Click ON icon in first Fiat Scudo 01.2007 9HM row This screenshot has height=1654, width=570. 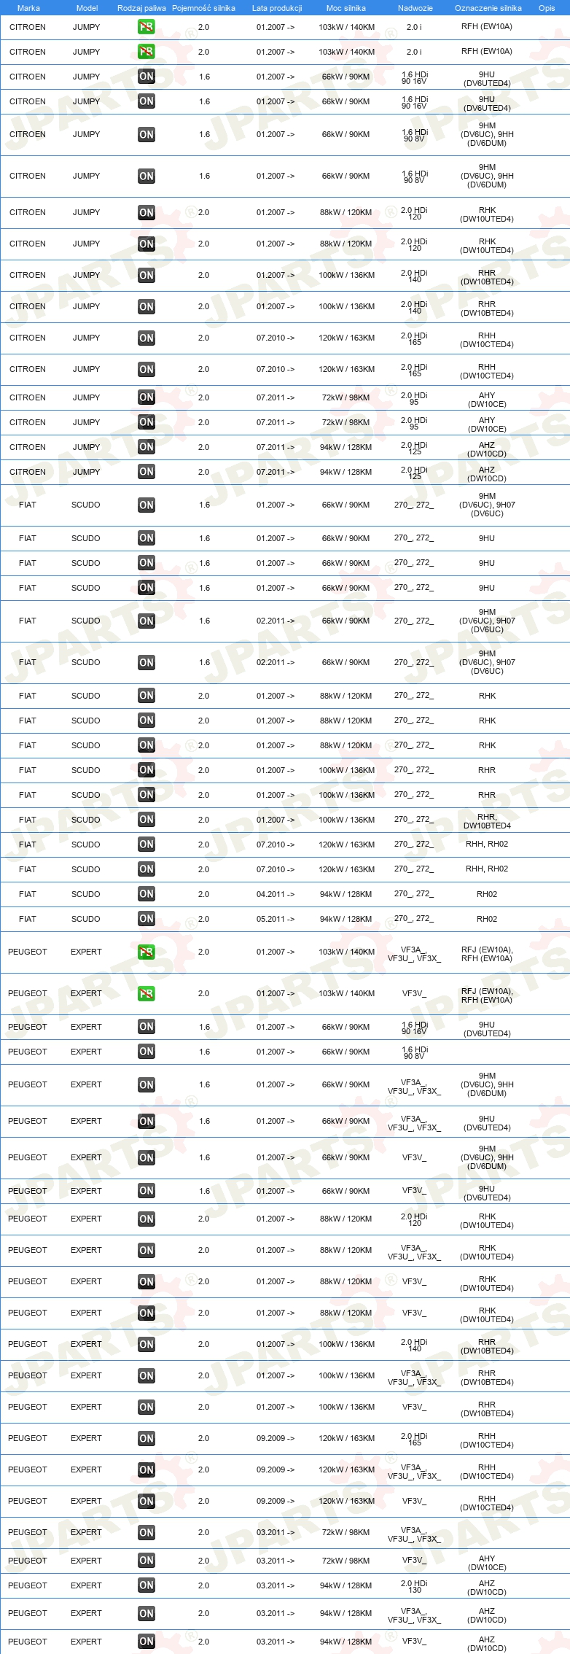click(x=147, y=505)
